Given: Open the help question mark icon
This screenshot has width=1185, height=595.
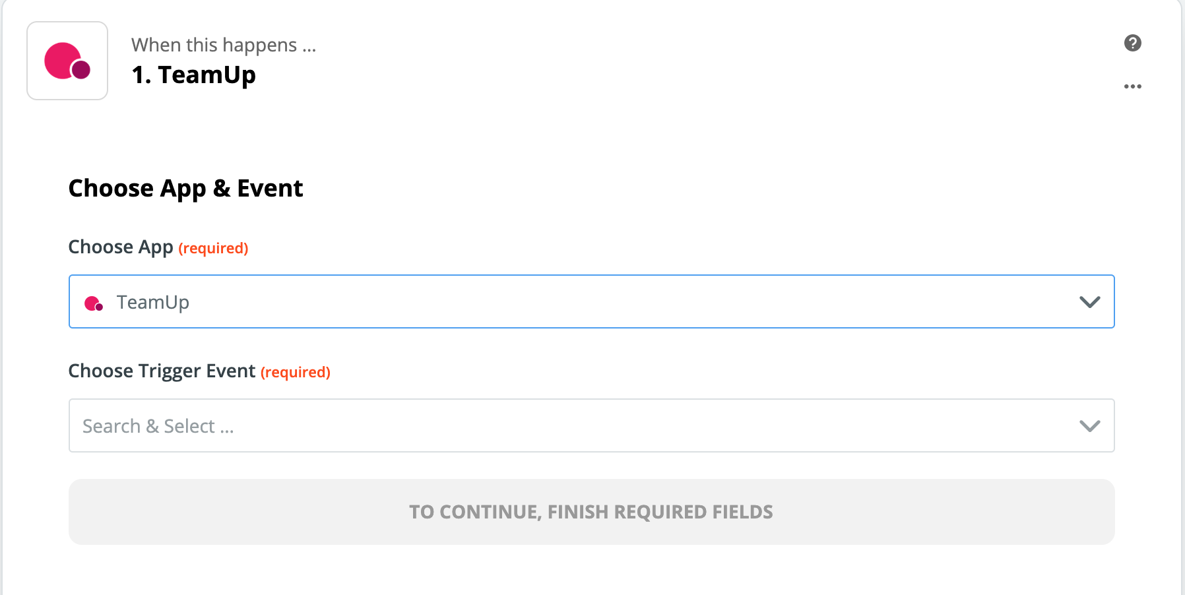Looking at the screenshot, I should coord(1132,43).
